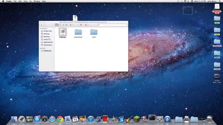Select the client.jar file

(63, 33)
